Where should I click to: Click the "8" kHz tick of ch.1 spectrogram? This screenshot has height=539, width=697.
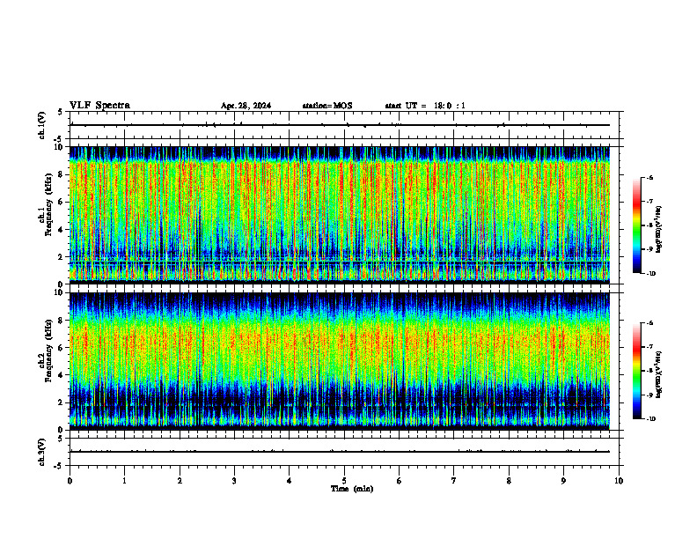coord(62,174)
